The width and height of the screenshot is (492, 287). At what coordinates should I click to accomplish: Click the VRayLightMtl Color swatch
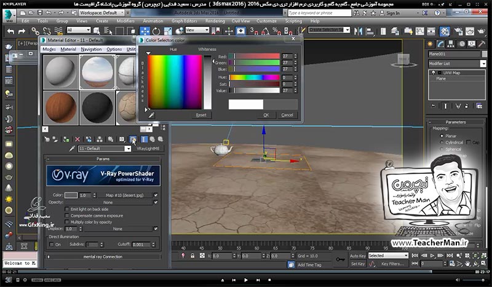click(71, 195)
